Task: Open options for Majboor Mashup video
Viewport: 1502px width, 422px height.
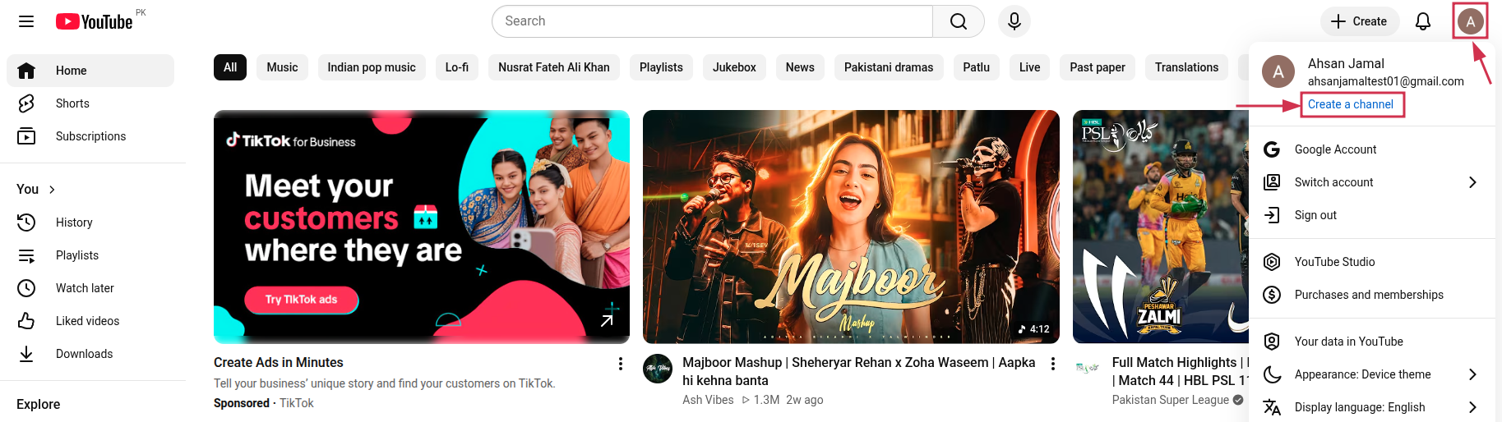Action: click(1053, 364)
